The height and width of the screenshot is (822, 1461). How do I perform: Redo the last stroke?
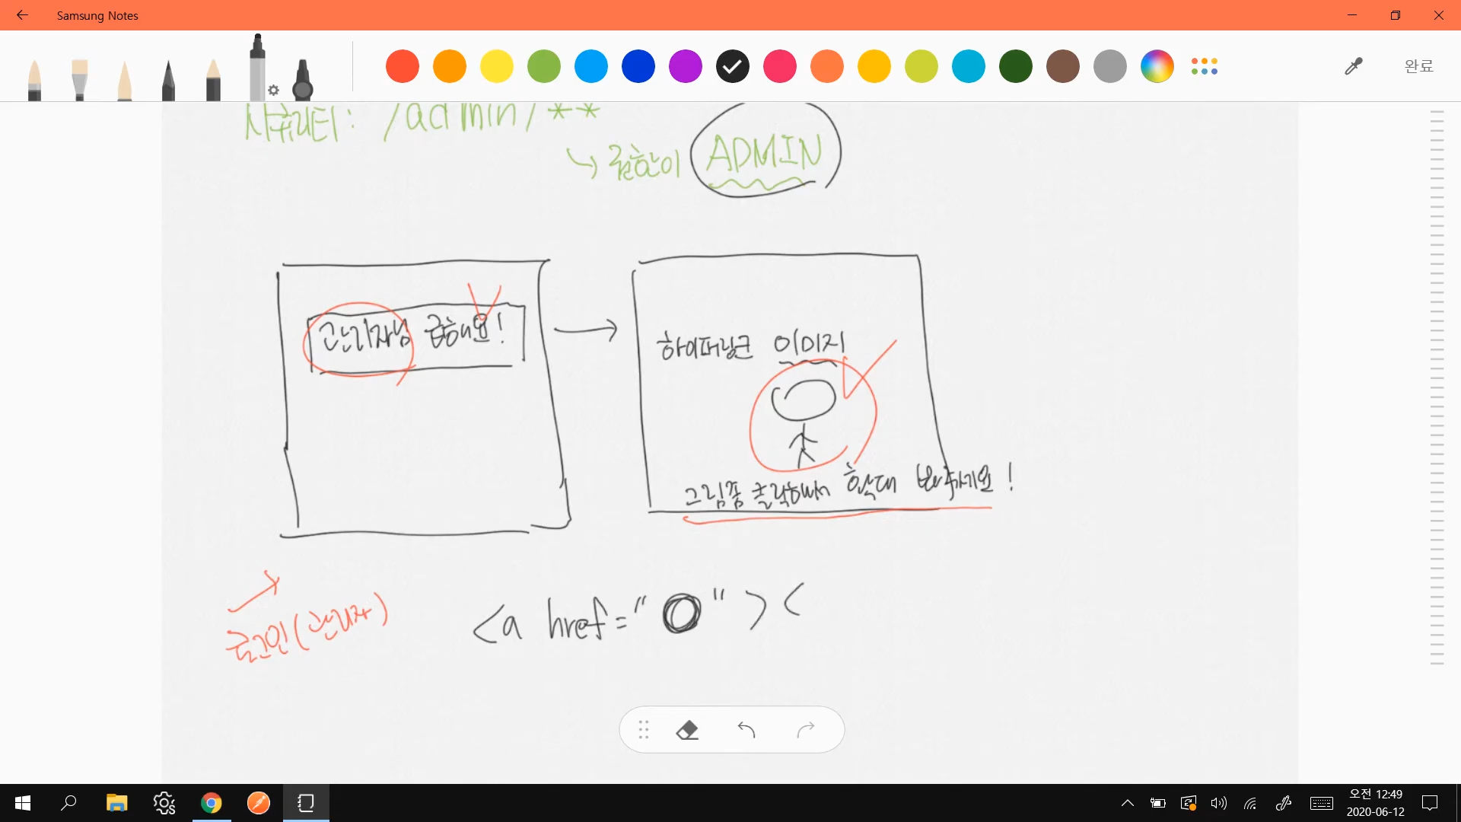[x=806, y=730]
